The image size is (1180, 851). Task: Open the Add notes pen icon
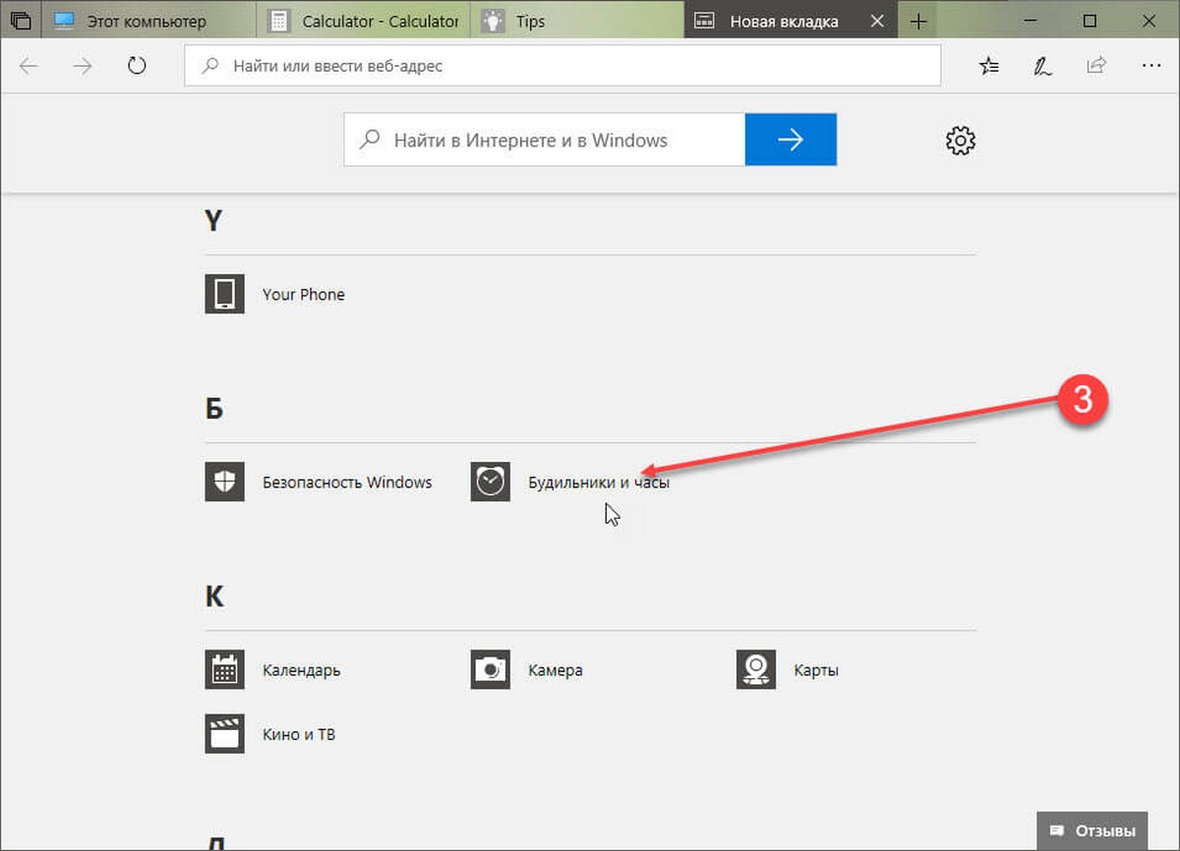tap(1041, 67)
